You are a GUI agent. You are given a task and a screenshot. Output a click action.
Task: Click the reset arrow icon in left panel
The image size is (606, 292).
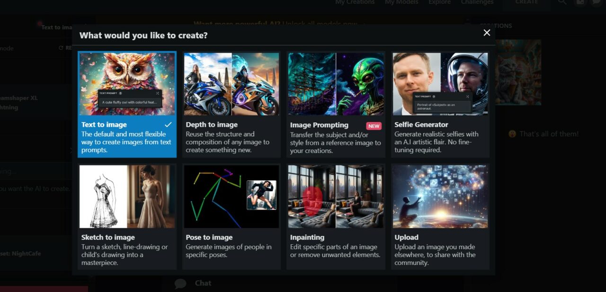[61, 48]
